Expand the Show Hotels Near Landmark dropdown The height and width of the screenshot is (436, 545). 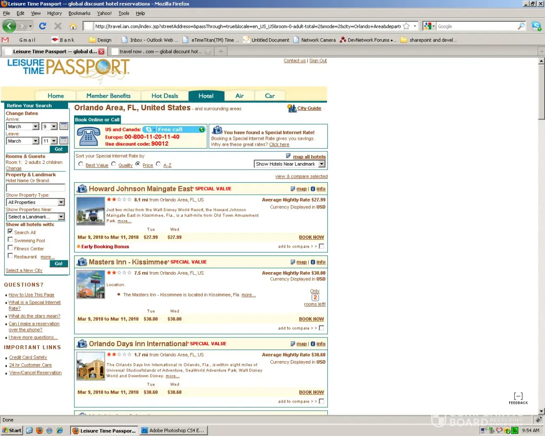click(322, 164)
